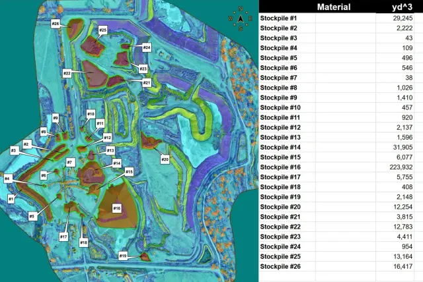Select the Stockpile #26 cell

[287, 267]
